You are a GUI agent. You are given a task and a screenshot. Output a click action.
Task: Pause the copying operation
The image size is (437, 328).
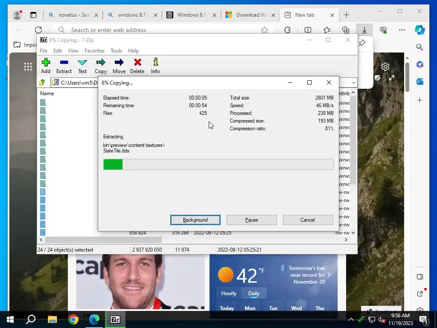coord(252,220)
